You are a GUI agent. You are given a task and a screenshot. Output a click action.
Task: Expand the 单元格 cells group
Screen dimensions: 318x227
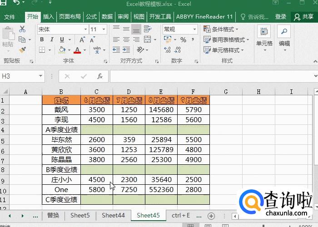264,39
